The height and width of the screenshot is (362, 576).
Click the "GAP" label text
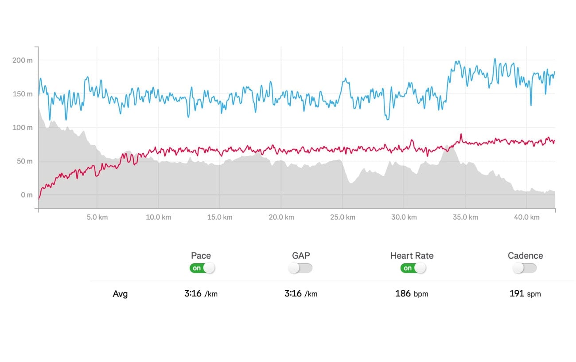pos(301,256)
